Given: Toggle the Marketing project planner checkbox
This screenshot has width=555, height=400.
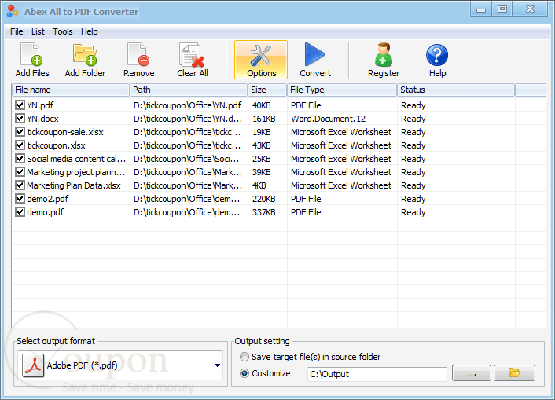Looking at the screenshot, I should pos(20,172).
